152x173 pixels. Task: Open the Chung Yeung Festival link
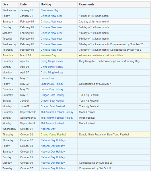(53, 135)
